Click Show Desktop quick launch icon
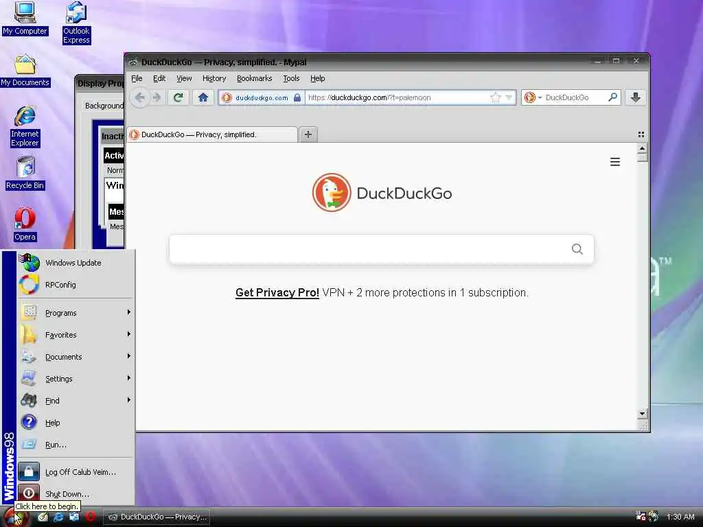703x527 pixels. [43, 517]
